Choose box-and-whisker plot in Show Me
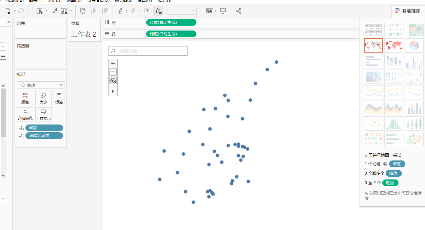Image resolution: width=425 pixels, height=230 pixels. tap(414, 123)
